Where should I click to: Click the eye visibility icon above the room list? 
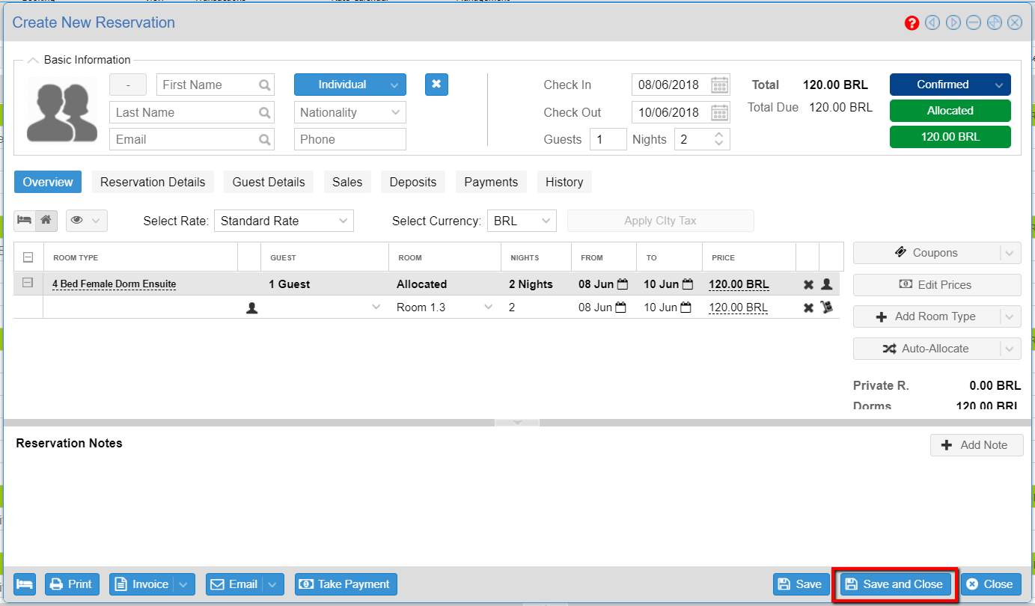[x=78, y=220]
